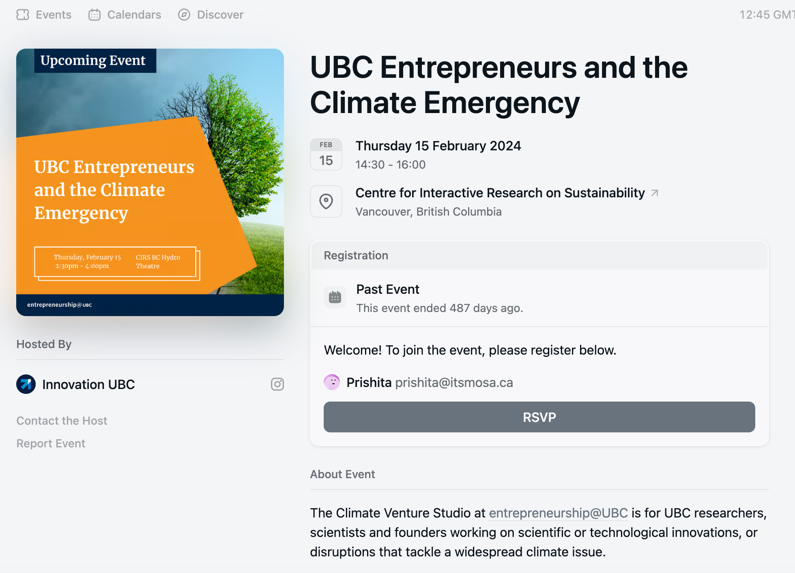Open Contact the Host link

[x=62, y=421]
